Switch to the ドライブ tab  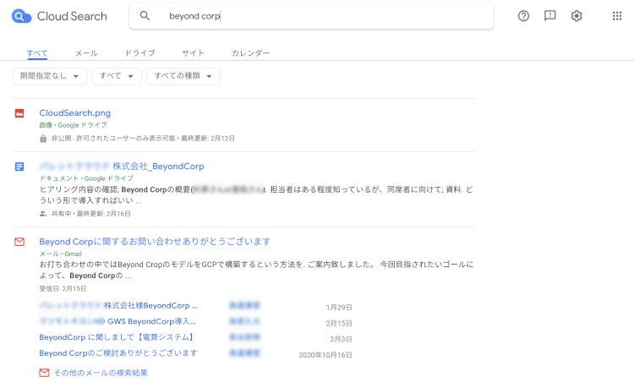coord(139,53)
